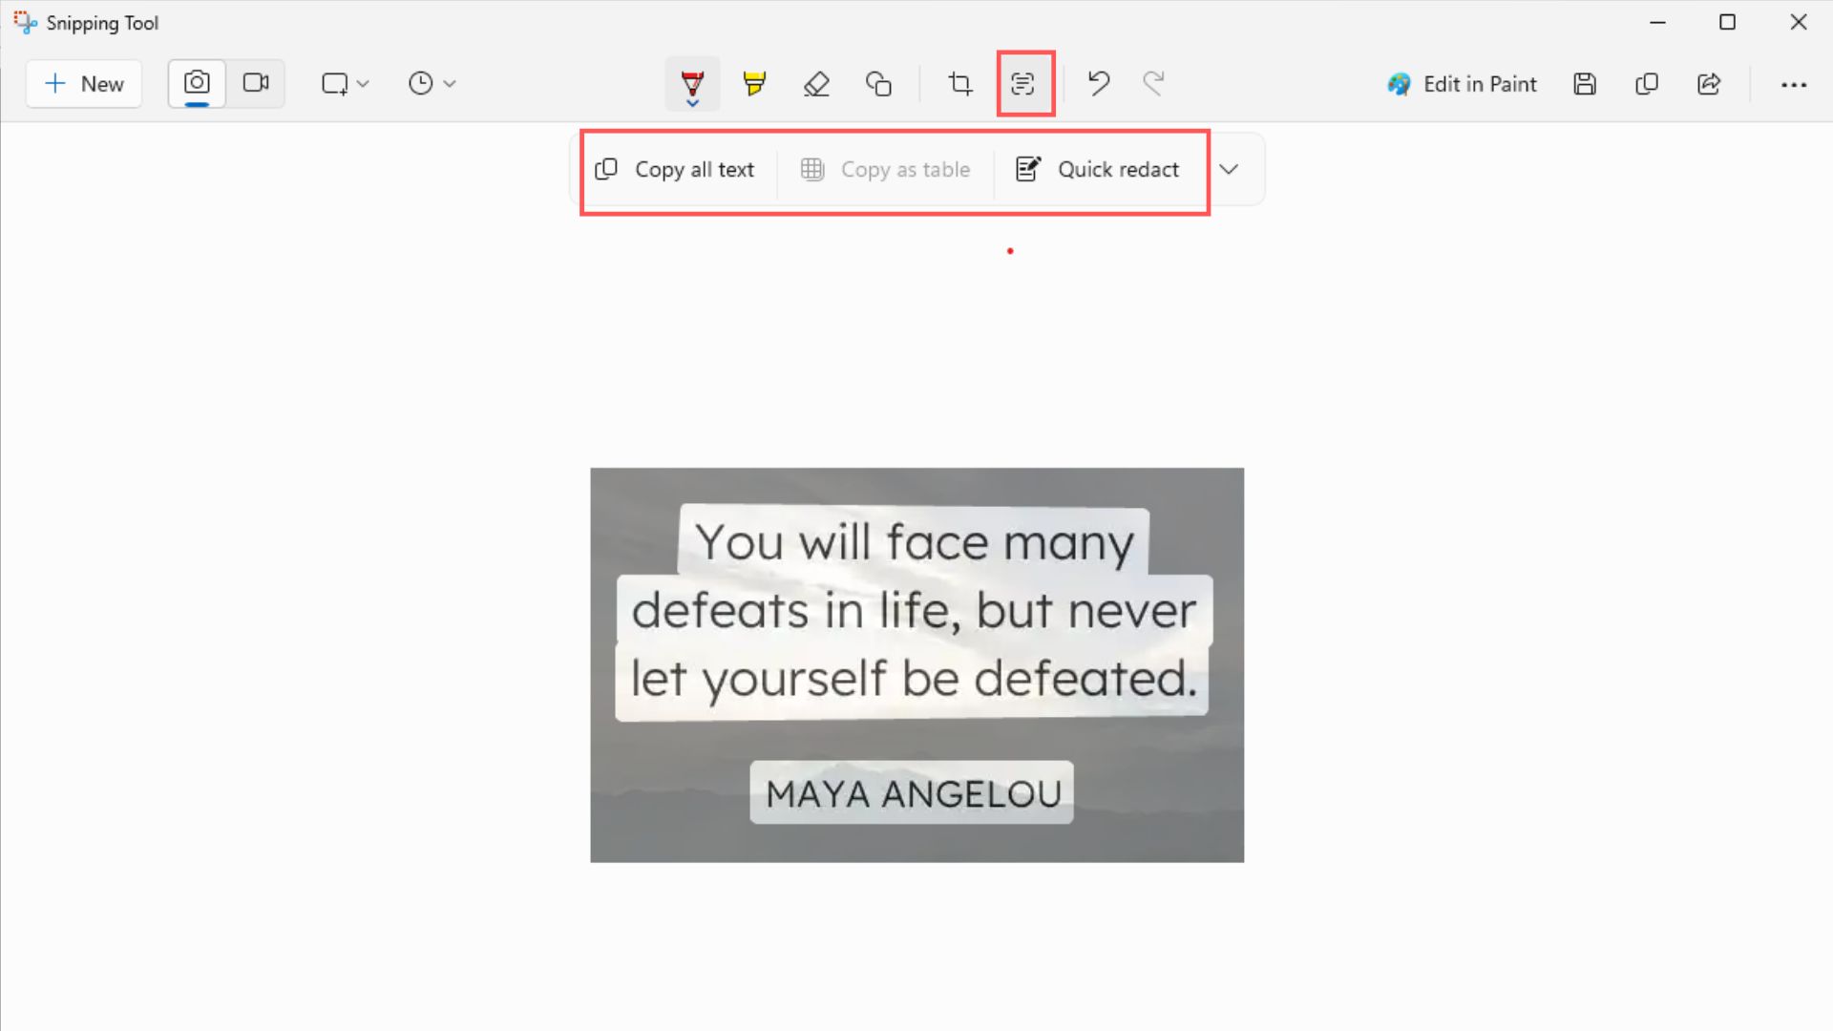Save the snip to file
This screenshot has width=1833, height=1031.
pyautogui.click(x=1585, y=84)
